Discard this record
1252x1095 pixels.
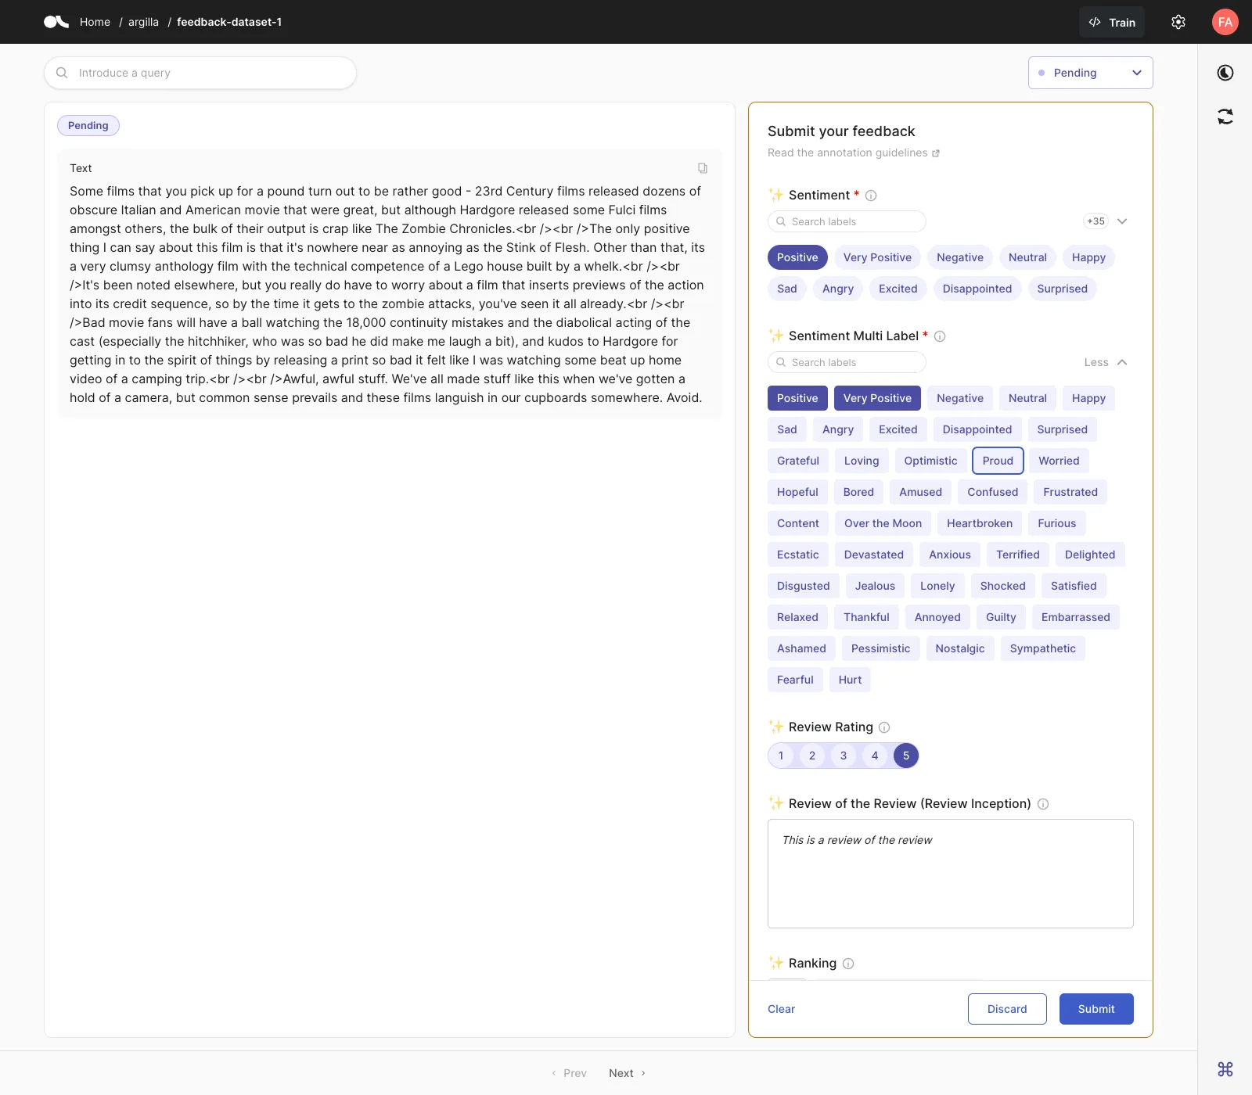click(x=1006, y=1009)
